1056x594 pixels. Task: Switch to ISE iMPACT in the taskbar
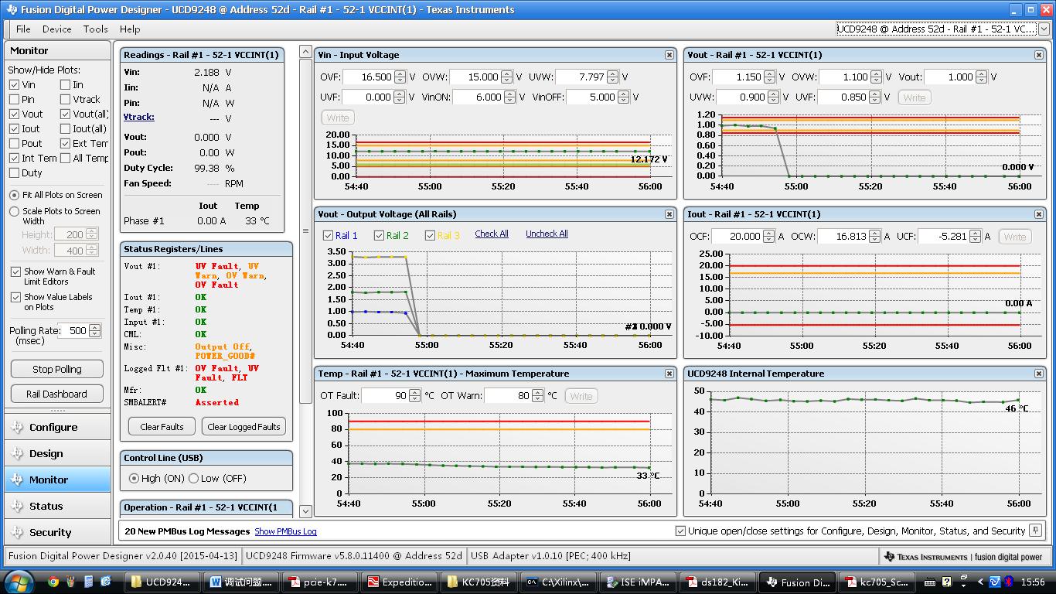coord(637,582)
